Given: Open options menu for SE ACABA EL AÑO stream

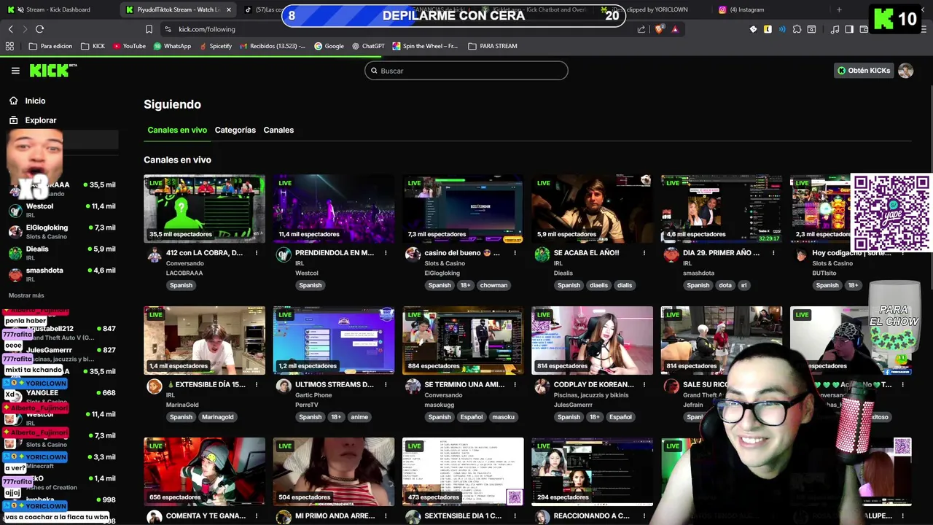Looking at the screenshot, I should point(644,253).
